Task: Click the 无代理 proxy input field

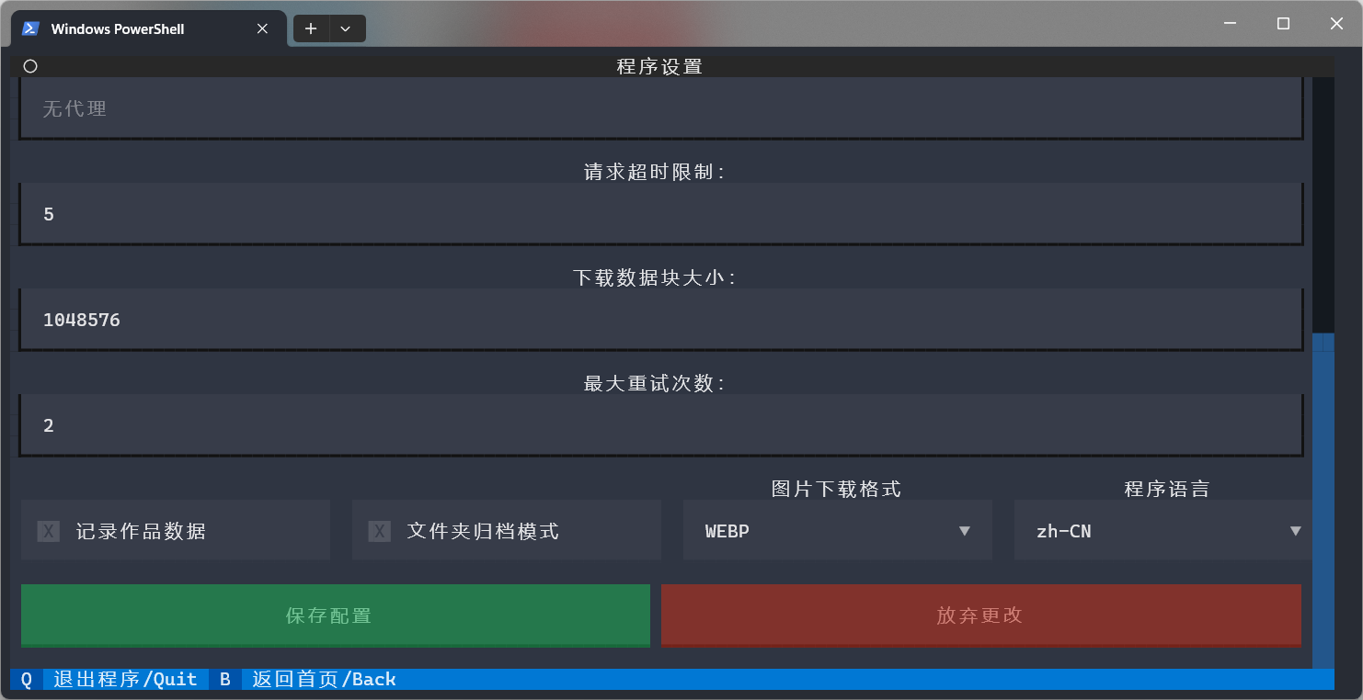Action: click(661, 108)
